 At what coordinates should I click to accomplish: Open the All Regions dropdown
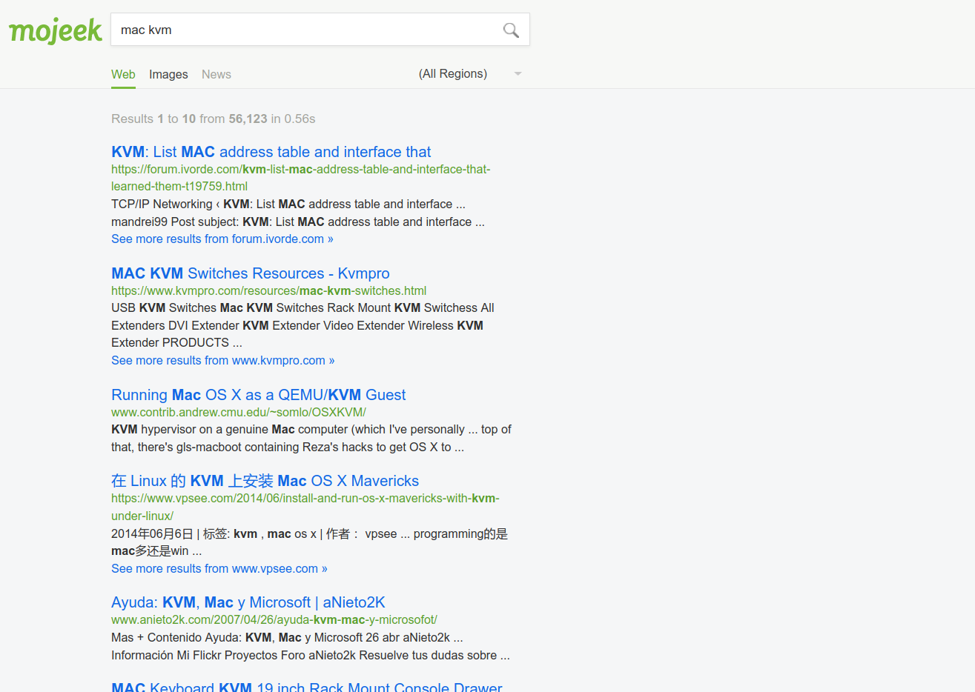(x=471, y=73)
